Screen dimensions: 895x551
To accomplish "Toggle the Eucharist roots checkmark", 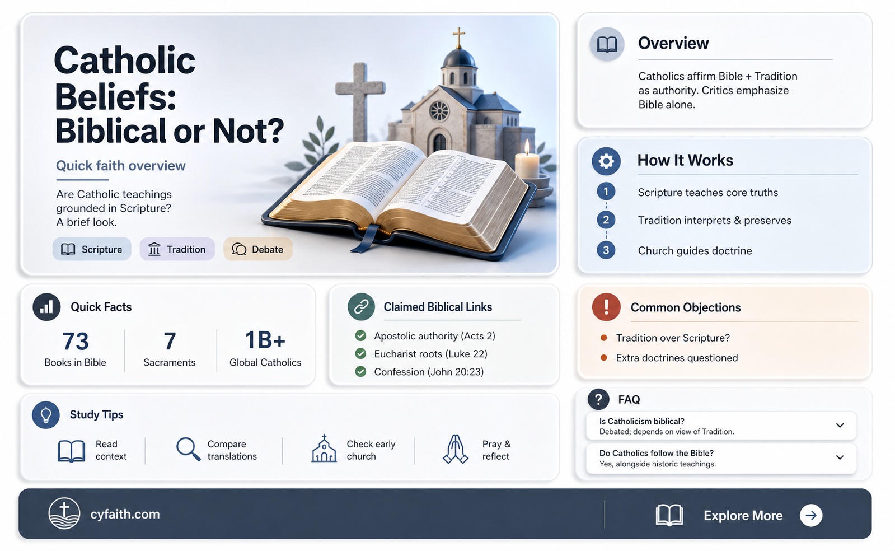I will 361,353.
